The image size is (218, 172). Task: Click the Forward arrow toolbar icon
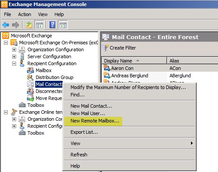tap(16, 25)
